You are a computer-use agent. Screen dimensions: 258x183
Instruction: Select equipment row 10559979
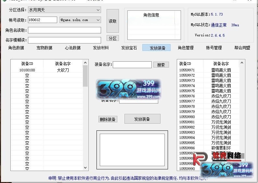208,112
